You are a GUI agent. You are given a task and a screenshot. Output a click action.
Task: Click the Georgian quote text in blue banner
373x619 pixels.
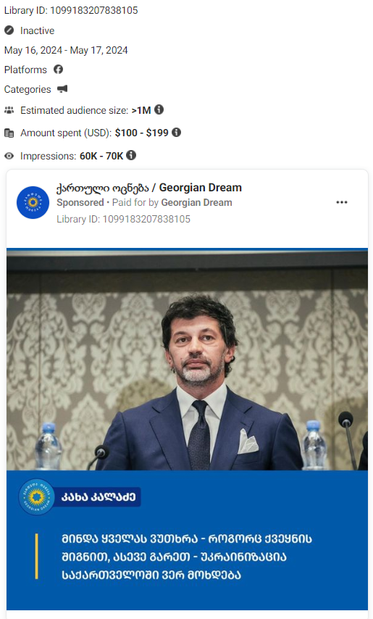tap(187, 557)
